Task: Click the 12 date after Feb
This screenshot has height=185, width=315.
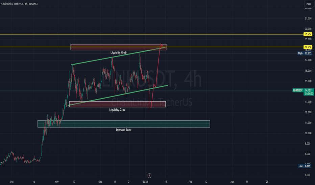Action: [206, 182]
